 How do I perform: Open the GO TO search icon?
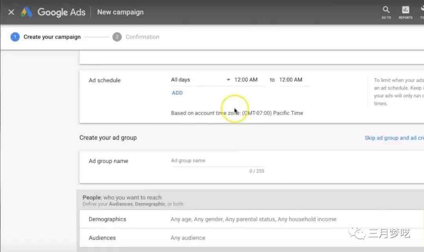[386, 10]
